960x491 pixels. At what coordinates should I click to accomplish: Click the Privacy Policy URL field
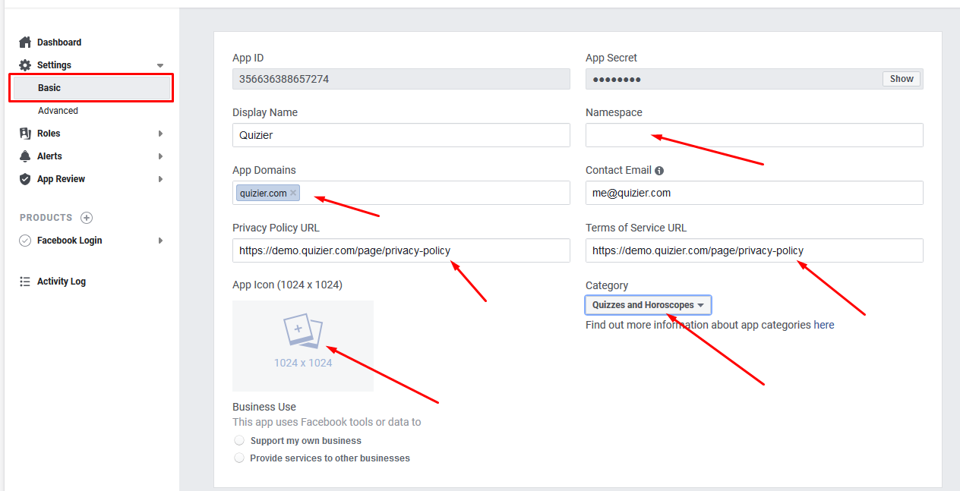401,250
